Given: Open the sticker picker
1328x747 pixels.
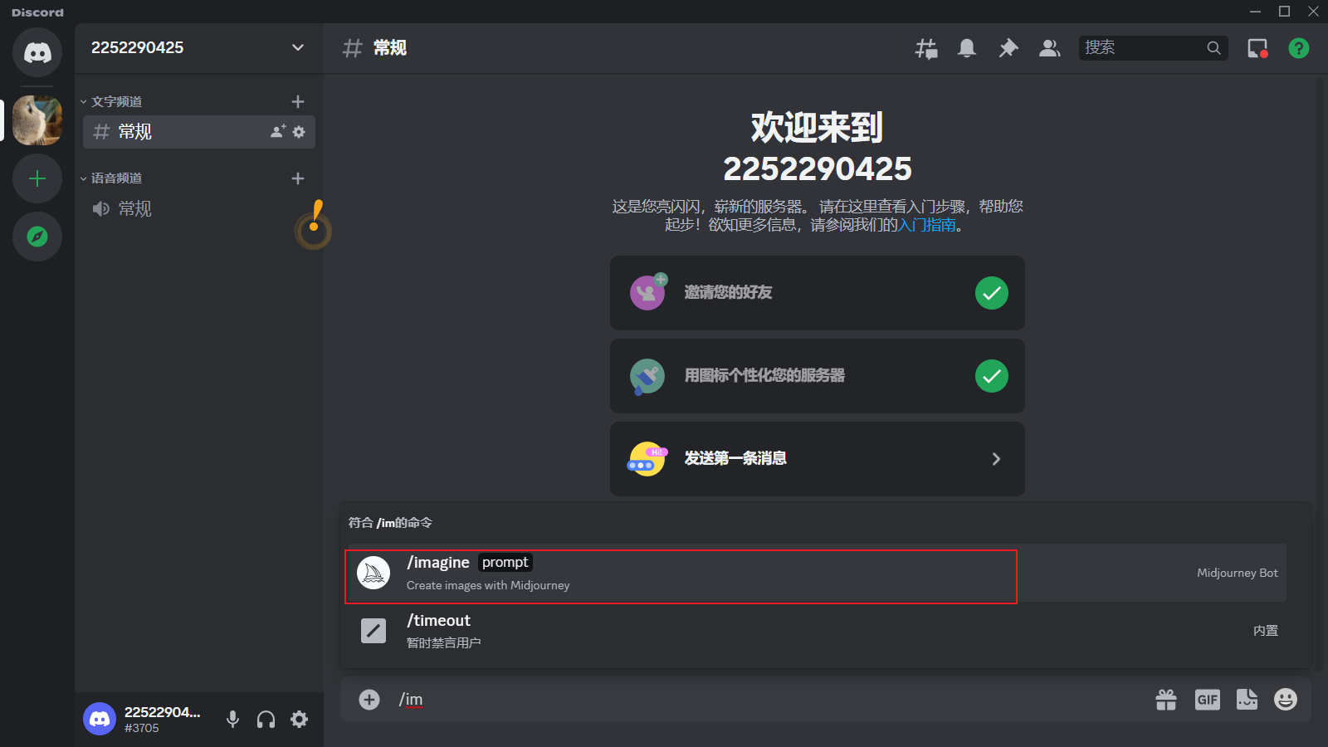Looking at the screenshot, I should 1247,700.
